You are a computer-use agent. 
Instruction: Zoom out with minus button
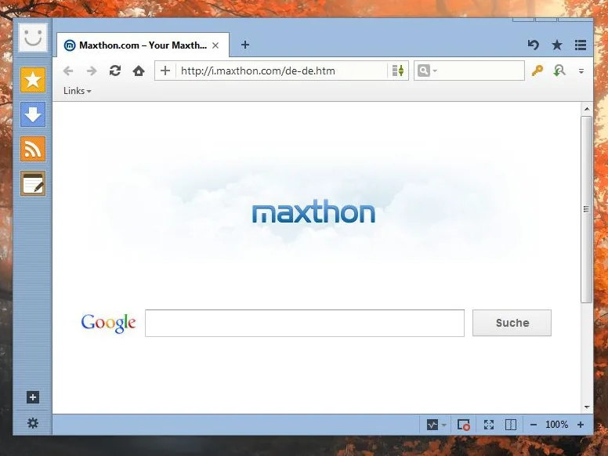point(534,425)
